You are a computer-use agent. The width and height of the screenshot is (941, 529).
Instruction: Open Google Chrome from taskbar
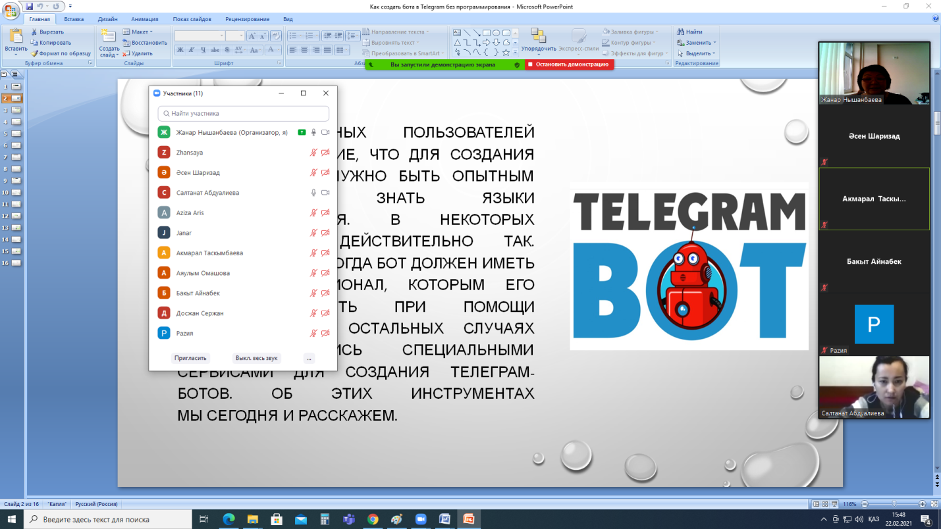tap(373, 519)
